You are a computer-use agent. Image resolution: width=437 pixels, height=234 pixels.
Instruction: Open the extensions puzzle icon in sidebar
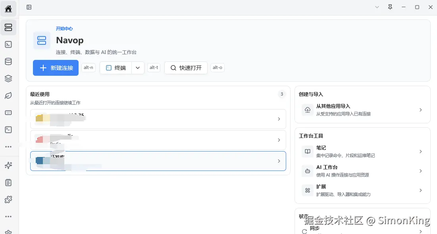(8, 199)
